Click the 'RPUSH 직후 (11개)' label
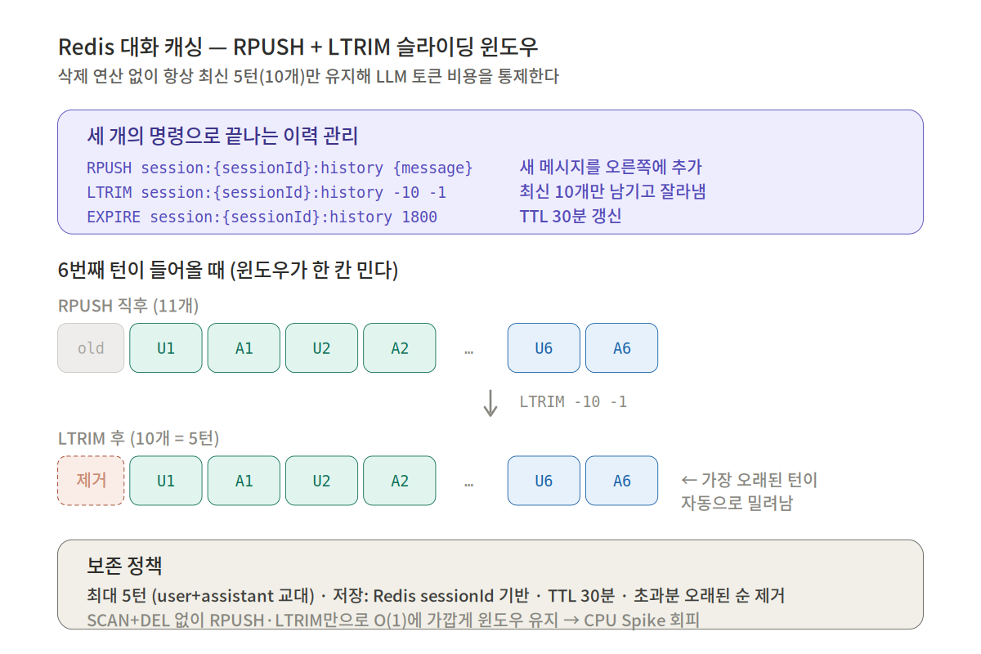This screenshot has width=981, height=654. (x=128, y=306)
